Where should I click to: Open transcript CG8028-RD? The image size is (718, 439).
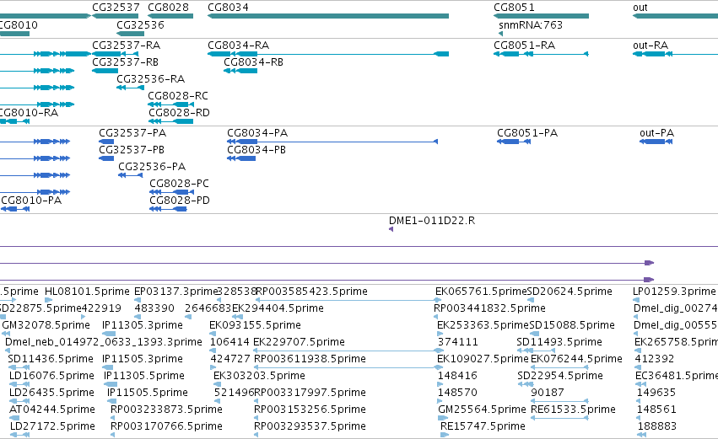(x=170, y=121)
